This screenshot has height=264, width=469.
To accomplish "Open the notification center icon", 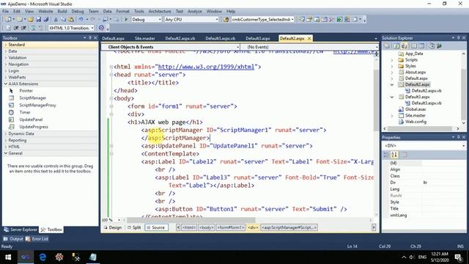I will coord(458,257).
